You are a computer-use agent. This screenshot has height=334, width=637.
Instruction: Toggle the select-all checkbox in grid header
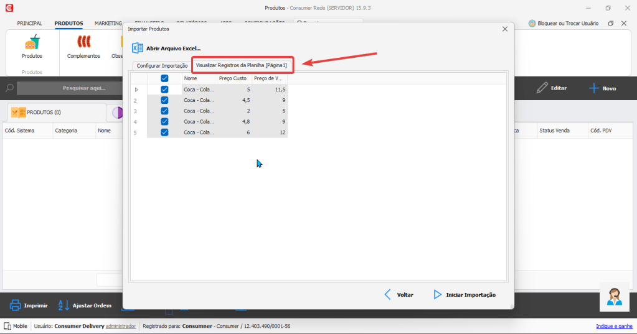(164, 78)
